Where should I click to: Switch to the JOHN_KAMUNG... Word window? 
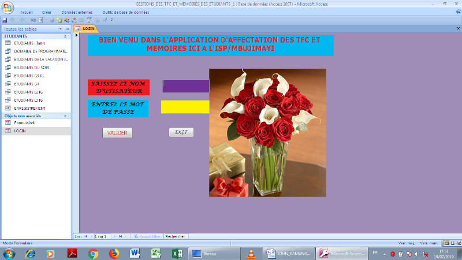(288, 254)
